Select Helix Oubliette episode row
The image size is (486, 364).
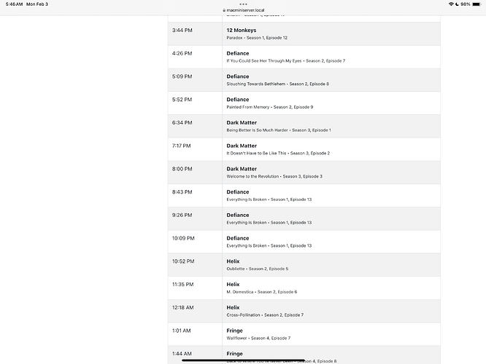click(x=331, y=265)
